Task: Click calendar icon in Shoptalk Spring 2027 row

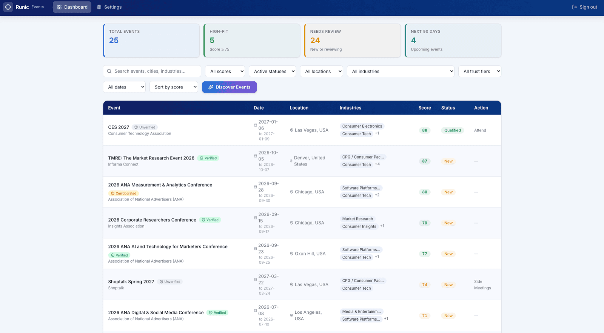Action: (256, 280)
